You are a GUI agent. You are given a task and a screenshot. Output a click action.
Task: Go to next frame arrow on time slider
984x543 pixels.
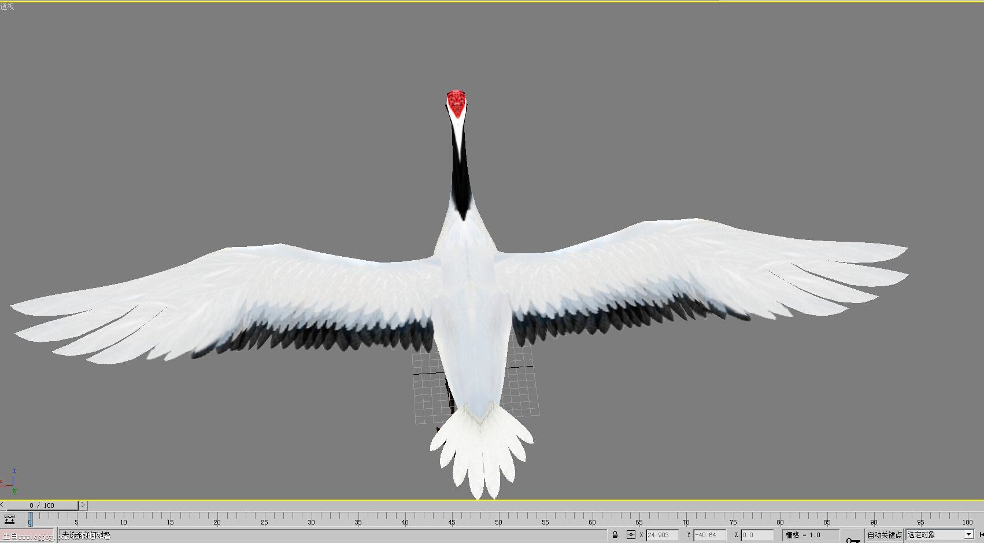[83, 505]
